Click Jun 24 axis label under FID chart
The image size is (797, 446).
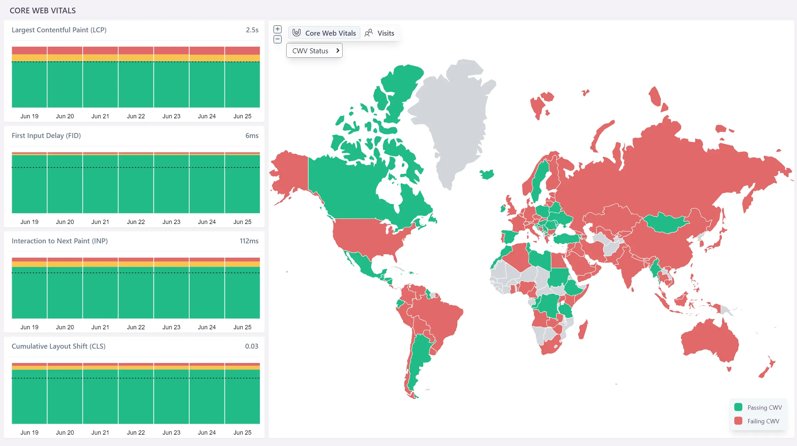(x=207, y=222)
